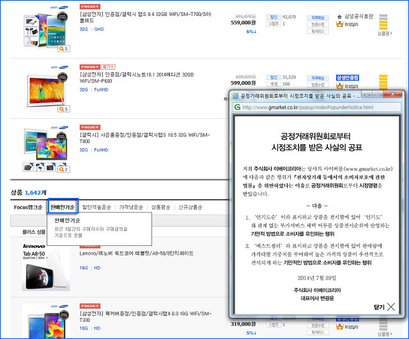This screenshot has height=339, width=409.
Task: Click HD spec link under SM-T330
Action: (97, 328)
